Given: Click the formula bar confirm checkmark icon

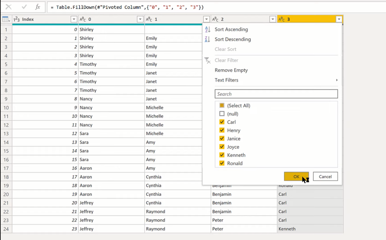Looking at the screenshot, I should point(24,7).
